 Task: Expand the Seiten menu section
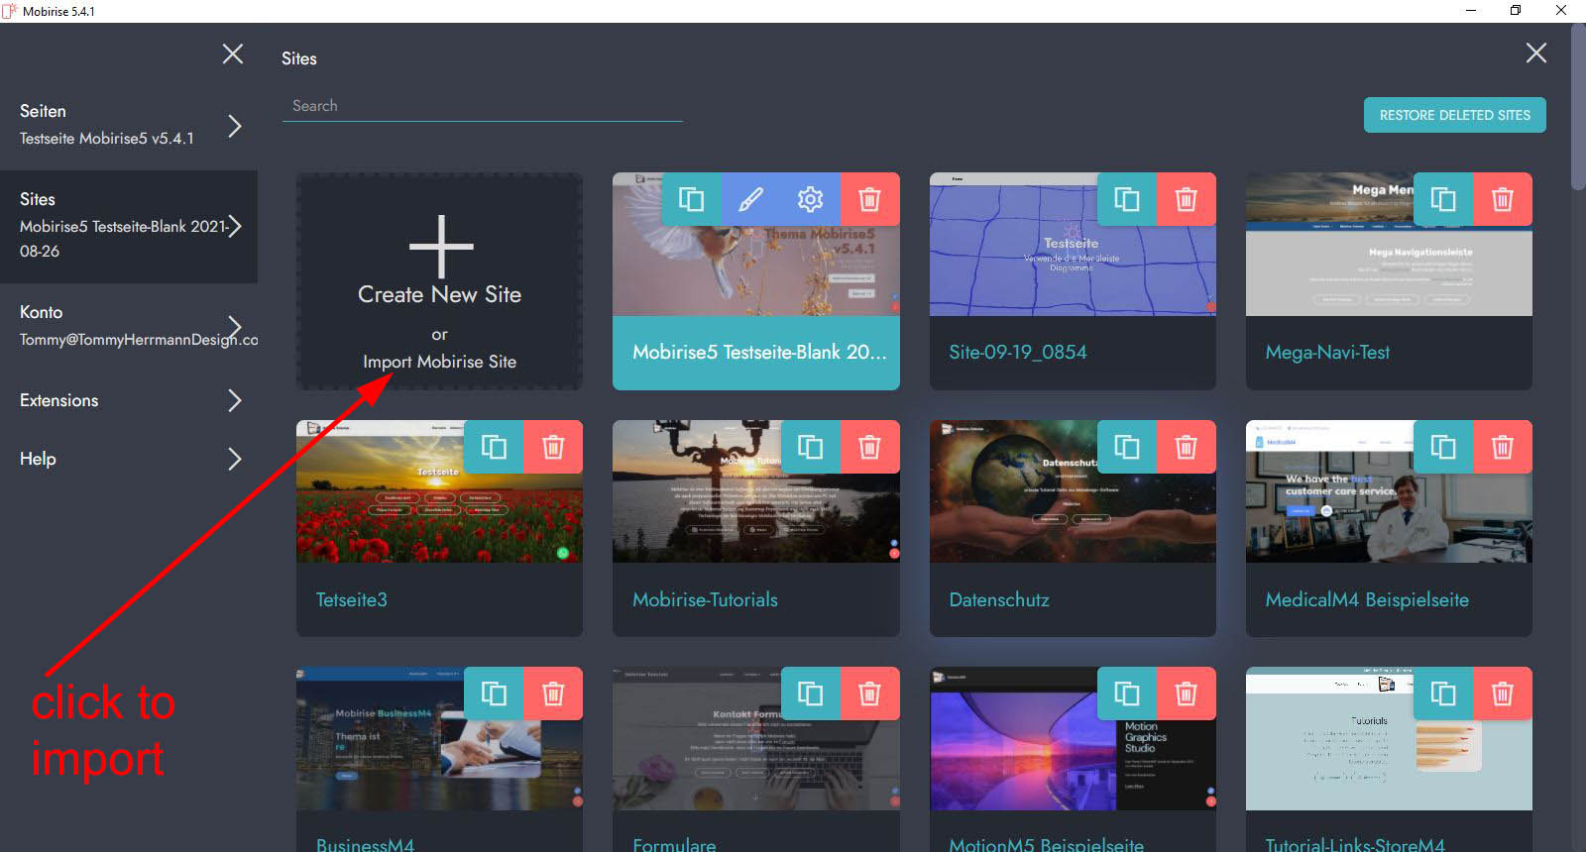(234, 126)
